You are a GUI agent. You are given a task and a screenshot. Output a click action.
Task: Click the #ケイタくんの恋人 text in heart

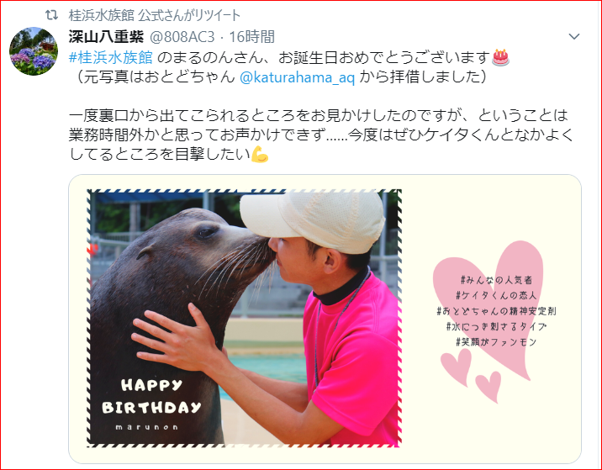pyautogui.click(x=496, y=295)
